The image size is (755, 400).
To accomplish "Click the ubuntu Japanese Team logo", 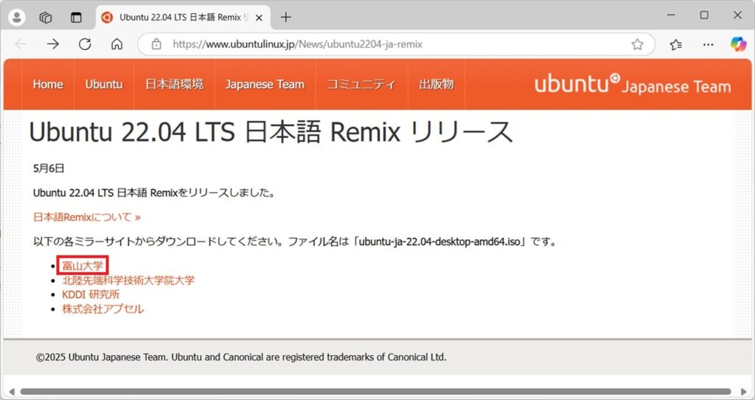I will tap(633, 85).
